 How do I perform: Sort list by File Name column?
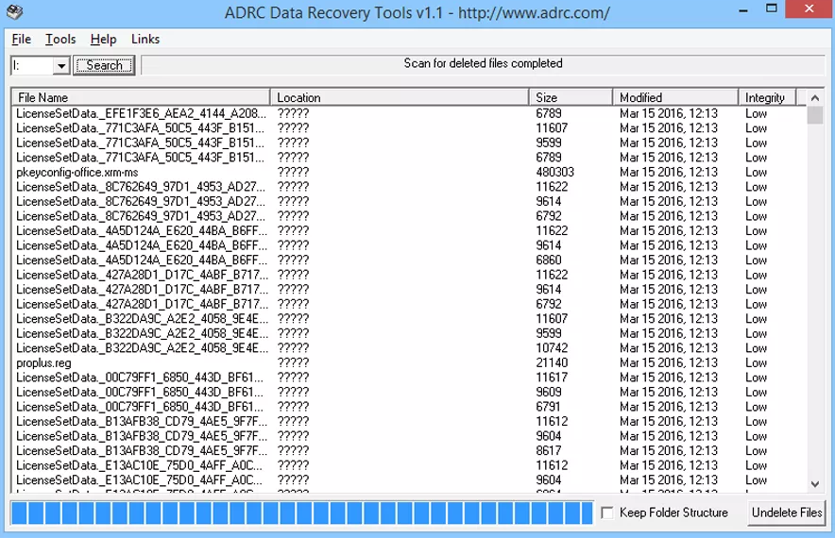click(140, 97)
